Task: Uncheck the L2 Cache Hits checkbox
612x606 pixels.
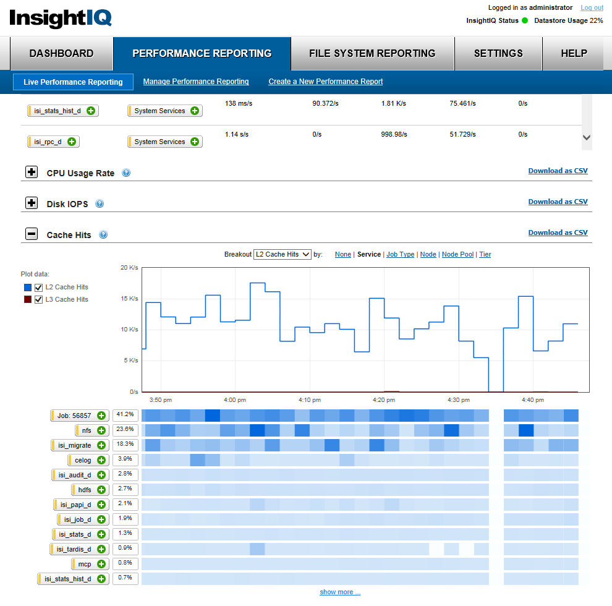Action: [38, 287]
